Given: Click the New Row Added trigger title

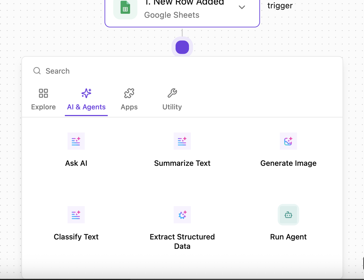Looking at the screenshot, I should 184,3.
